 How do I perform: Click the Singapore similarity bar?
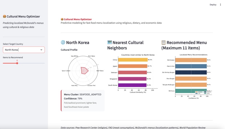coord(132,79)
